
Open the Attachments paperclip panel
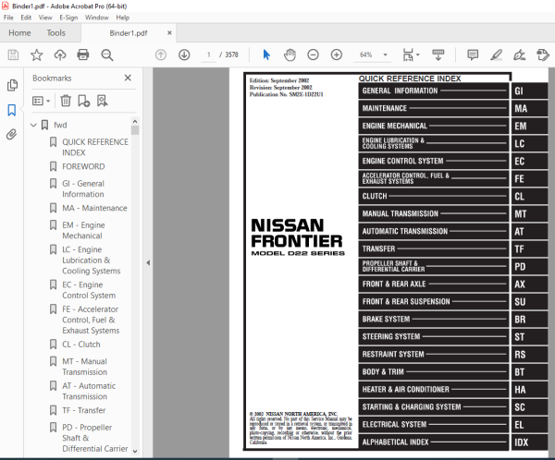coord(12,134)
